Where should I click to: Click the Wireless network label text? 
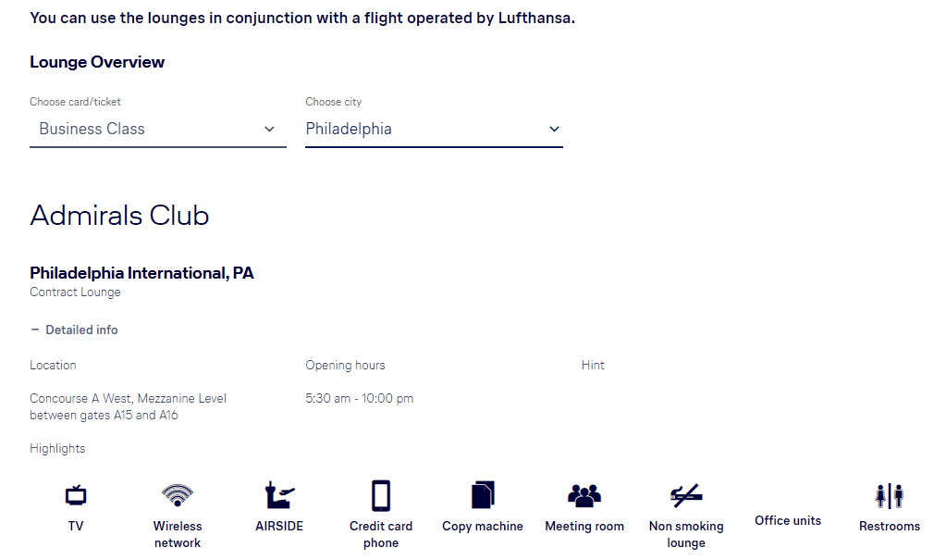(178, 534)
